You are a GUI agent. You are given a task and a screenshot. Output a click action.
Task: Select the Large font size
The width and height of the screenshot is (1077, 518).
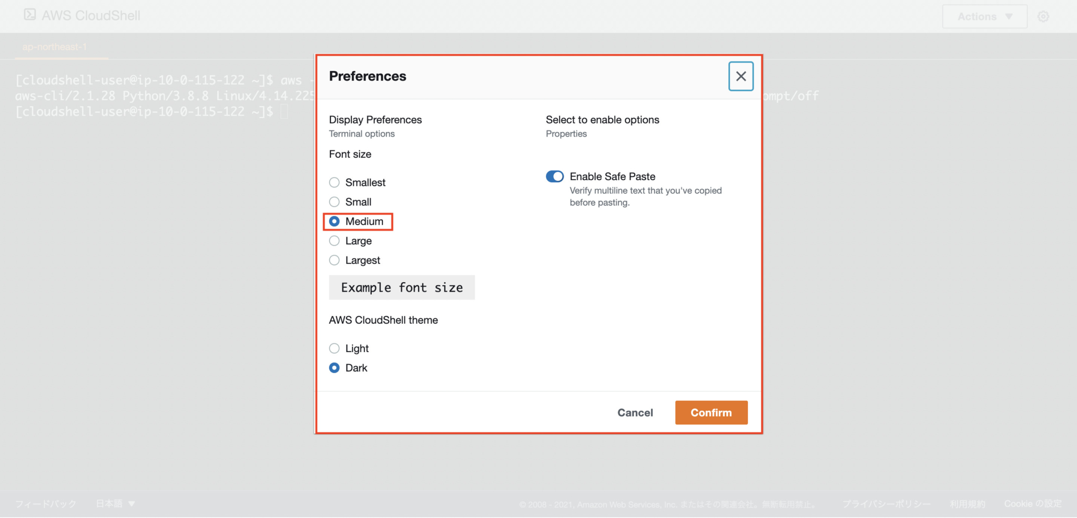click(334, 241)
